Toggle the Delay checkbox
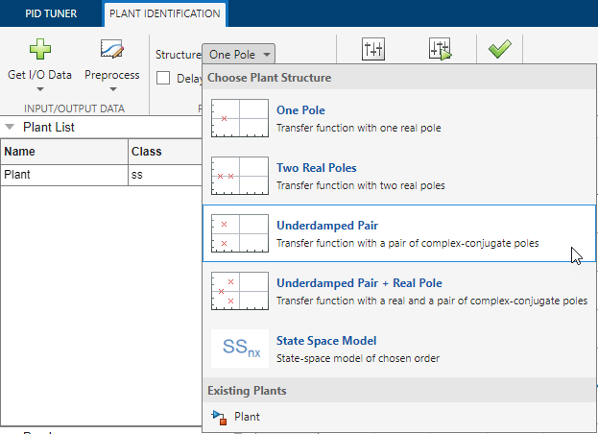Screen dimensions: 598x434 tap(163, 78)
